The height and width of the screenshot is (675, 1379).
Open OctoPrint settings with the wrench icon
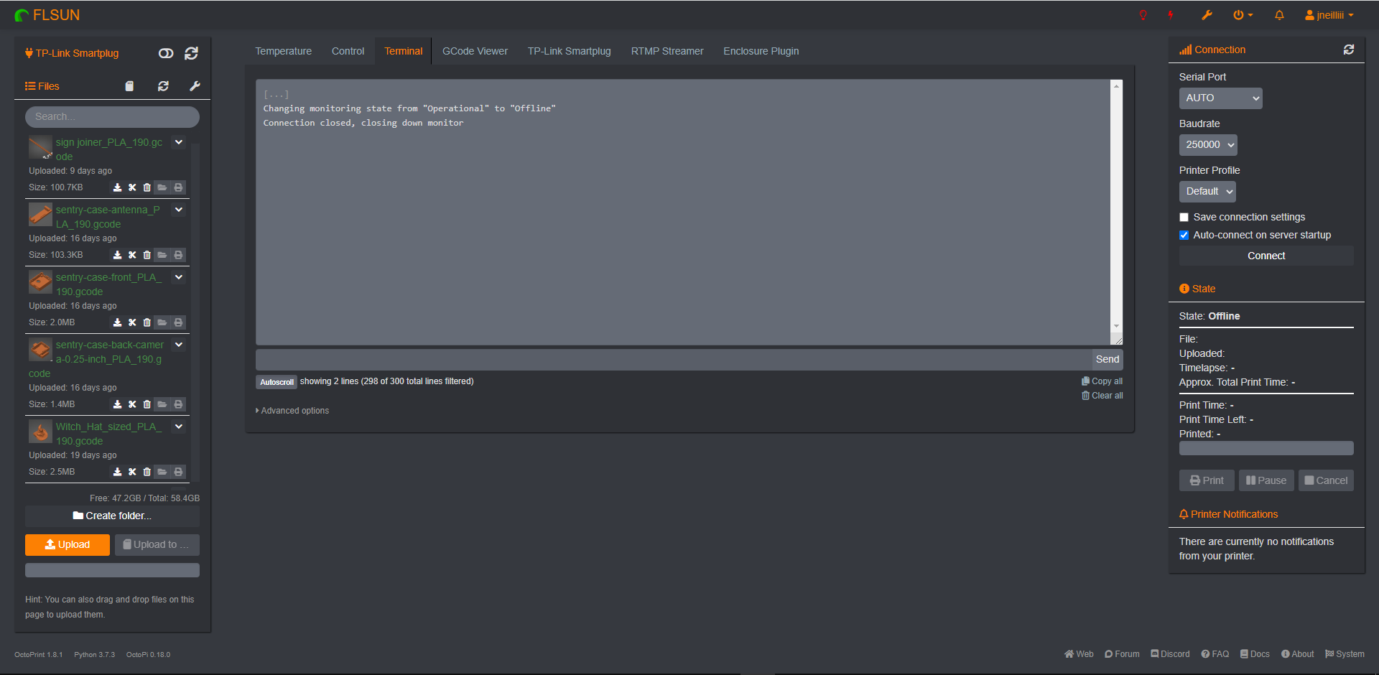(1207, 14)
